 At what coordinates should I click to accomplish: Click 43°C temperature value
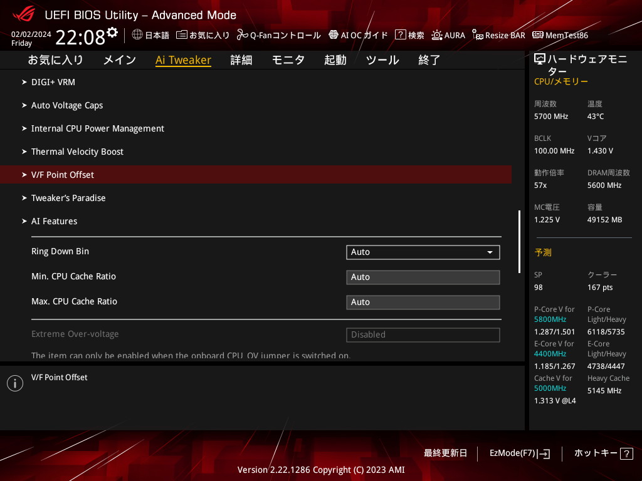click(x=596, y=116)
